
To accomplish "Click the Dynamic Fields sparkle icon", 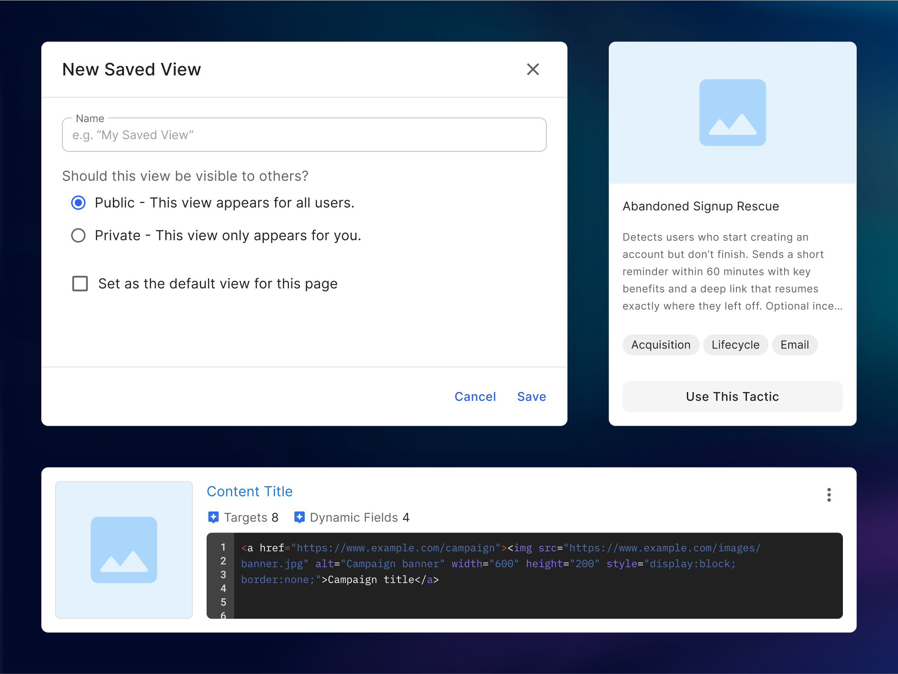I will tap(299, 517).
